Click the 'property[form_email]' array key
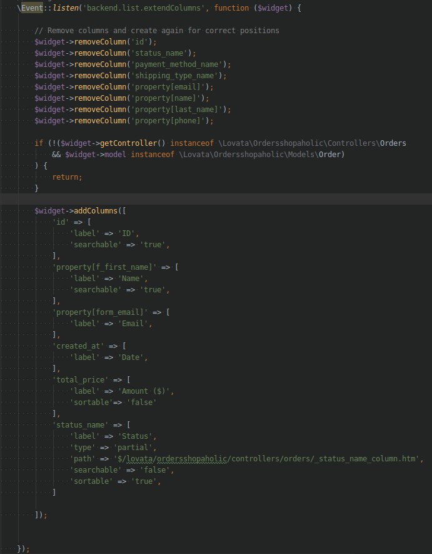This screenshot has width=432, height=554. [100, 312]
